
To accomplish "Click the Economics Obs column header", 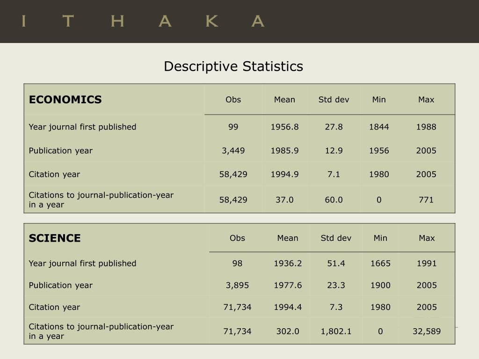I will click(x=233, y=100).
